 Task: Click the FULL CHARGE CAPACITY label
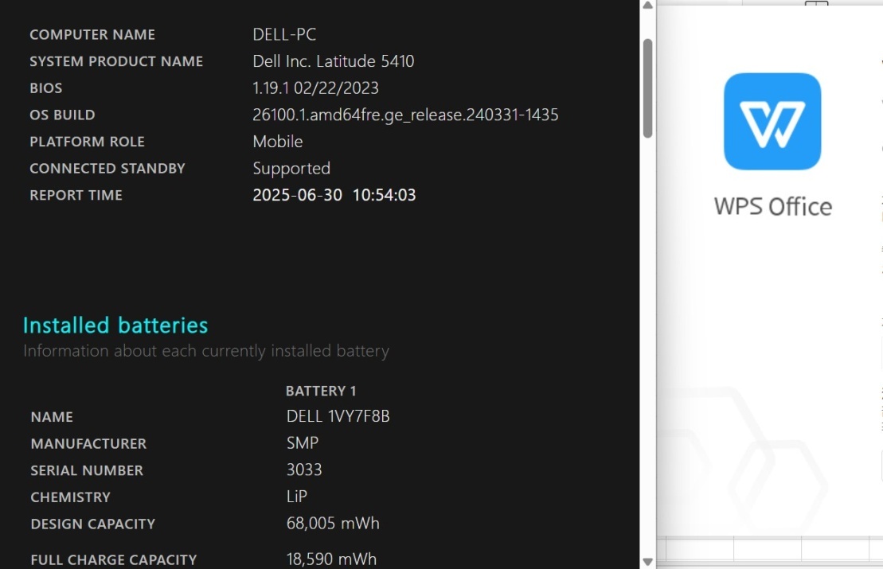114,560
